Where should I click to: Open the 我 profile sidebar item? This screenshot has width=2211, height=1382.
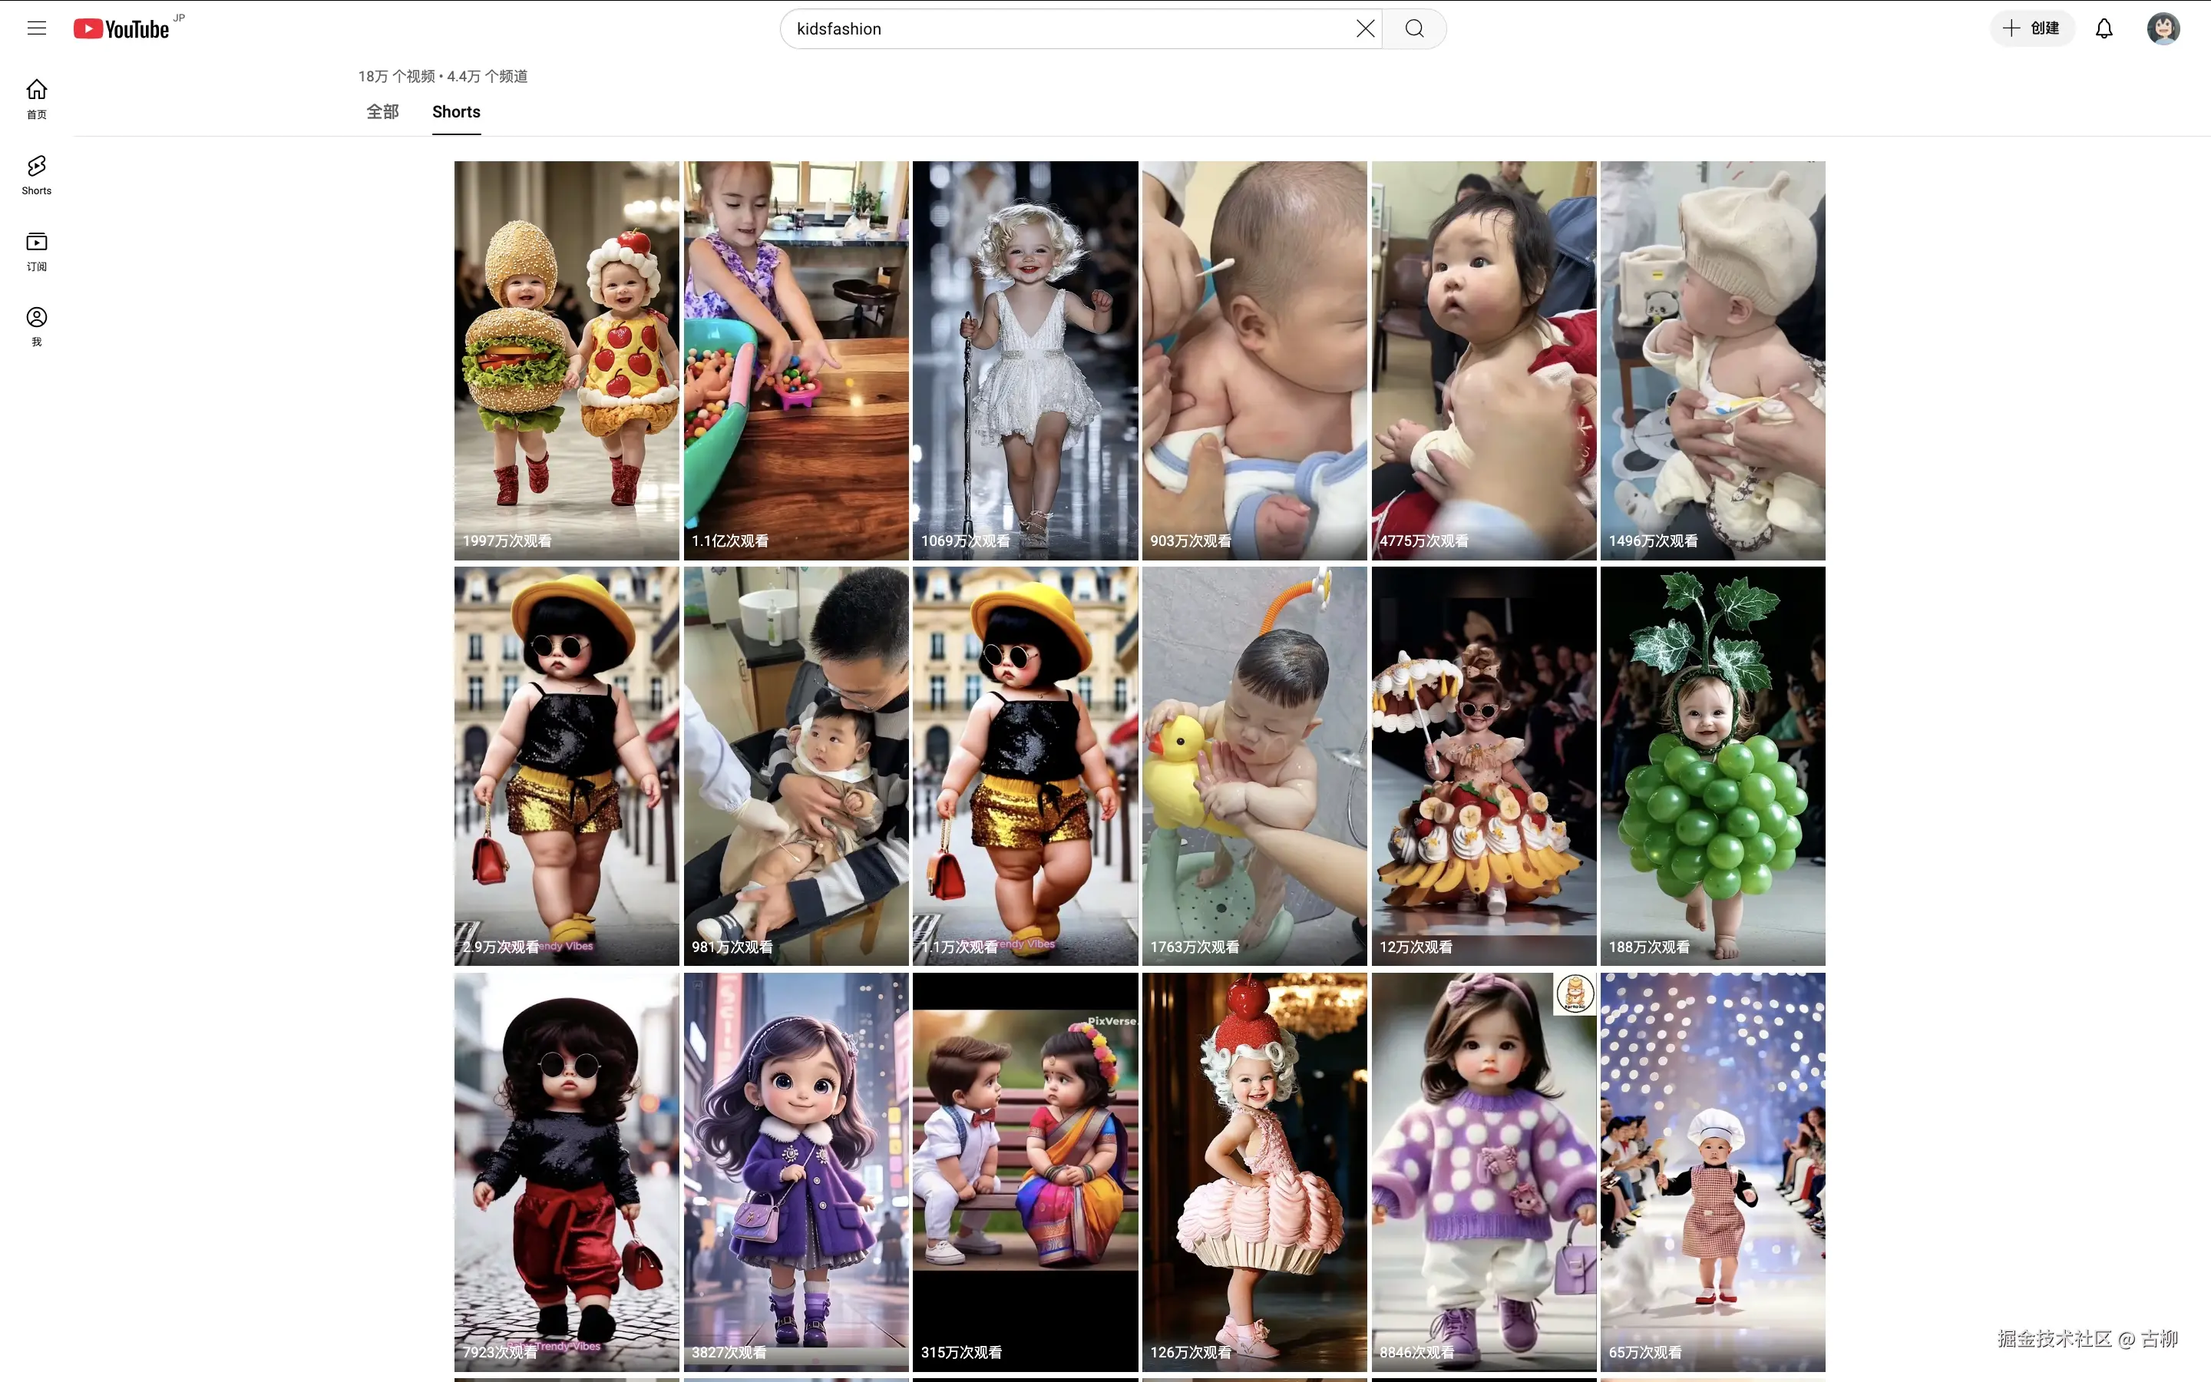pos(37,326)
